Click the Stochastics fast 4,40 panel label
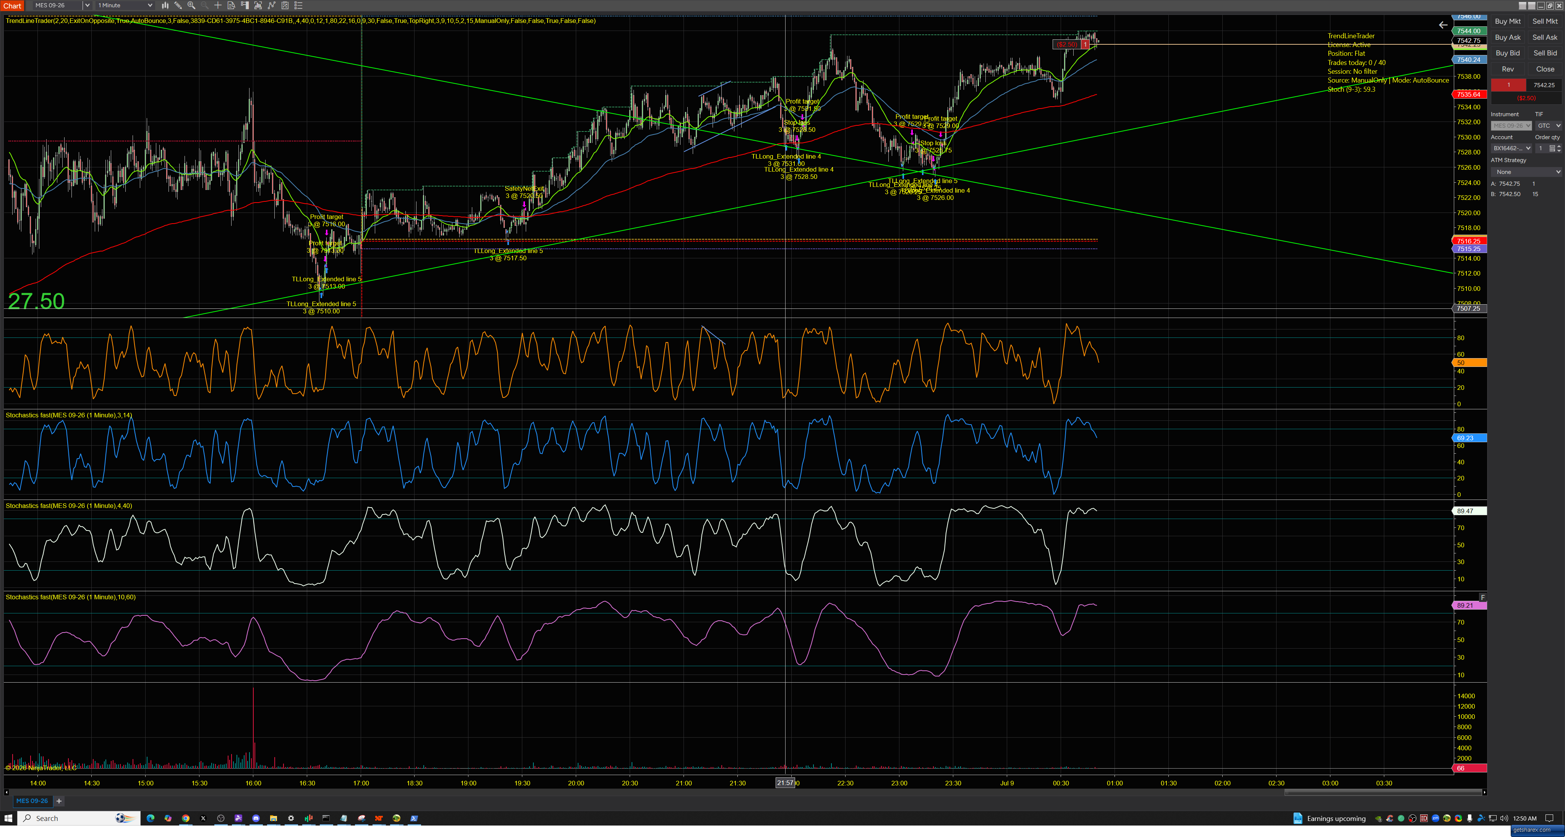Viewport: 1565px width, 837px height. (x=69, y=506)
